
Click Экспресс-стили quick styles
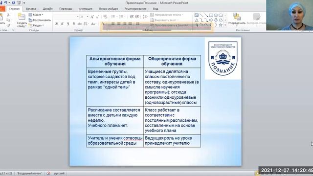(256, 20)
